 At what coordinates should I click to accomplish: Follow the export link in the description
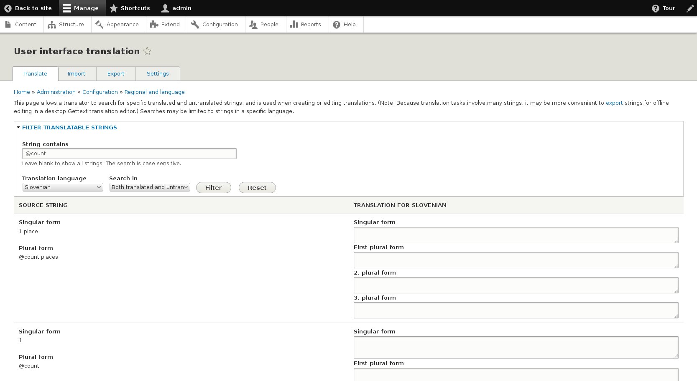coord(614,103)
